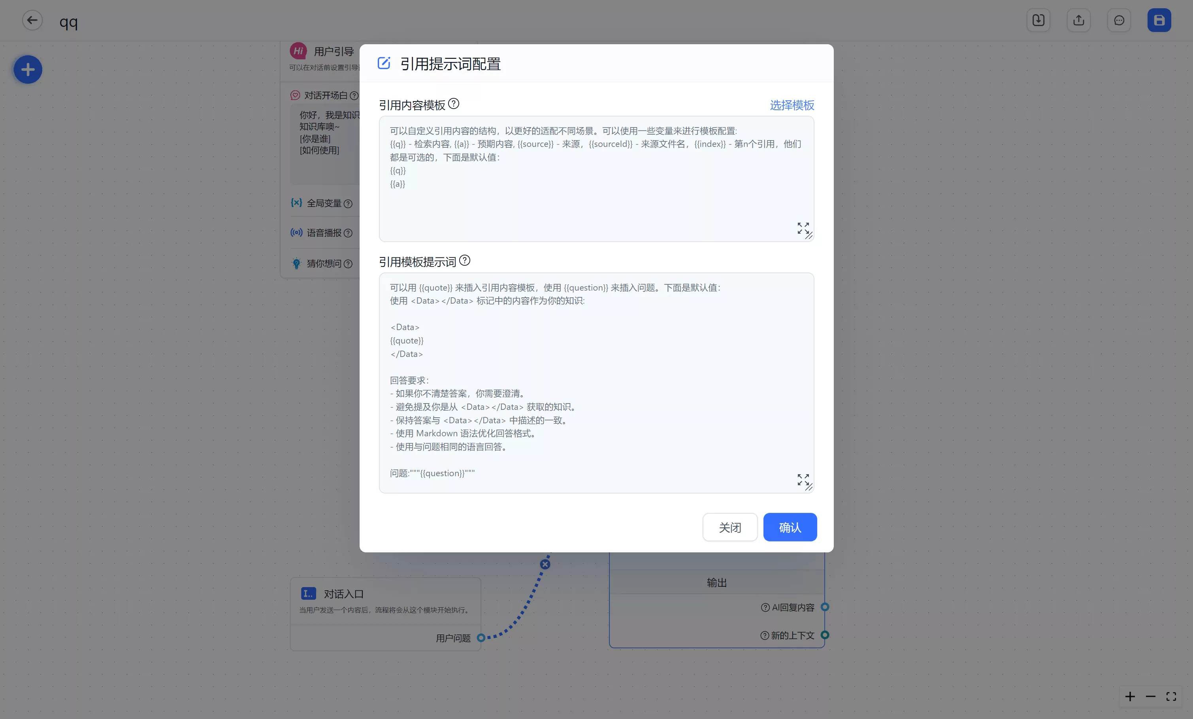The height and width of the screenshot is (719, 1193).
Task: Click the 确认 confirm button
Action: coord(790,527)
